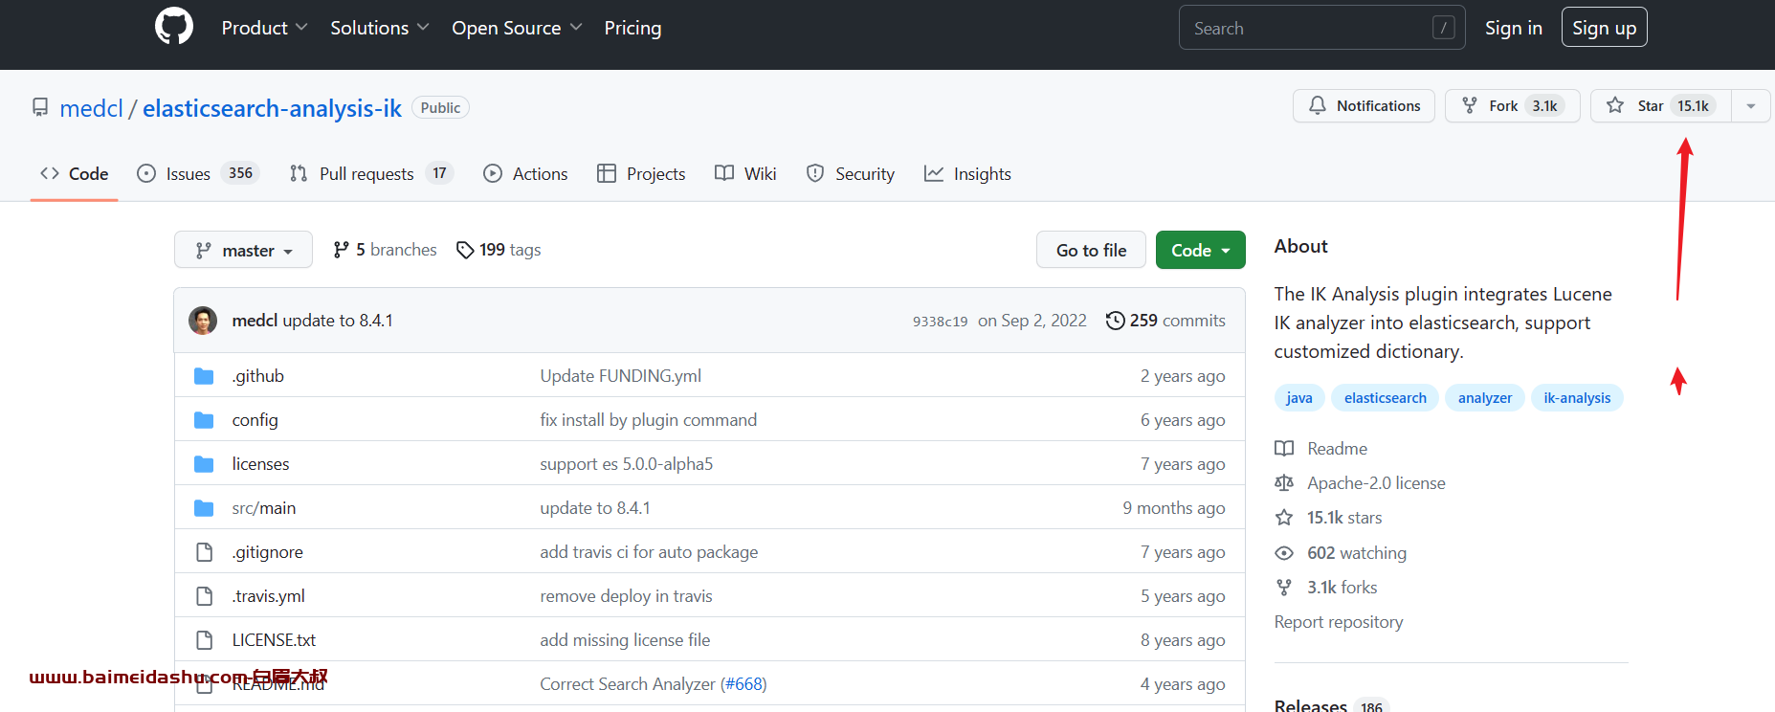The height and width of the screenshot is (712, 1775).
Task: Click folder icon next to licenses
Action: tap(204, 464)
